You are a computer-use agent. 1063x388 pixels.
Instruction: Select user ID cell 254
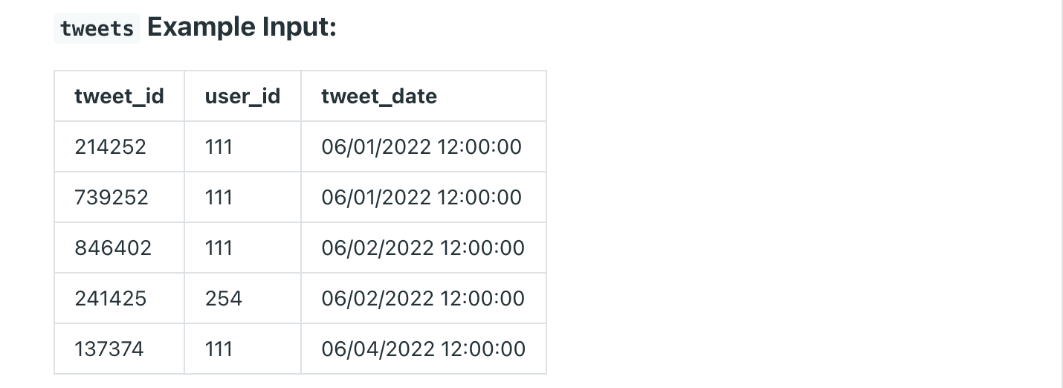tap(224, 298)
